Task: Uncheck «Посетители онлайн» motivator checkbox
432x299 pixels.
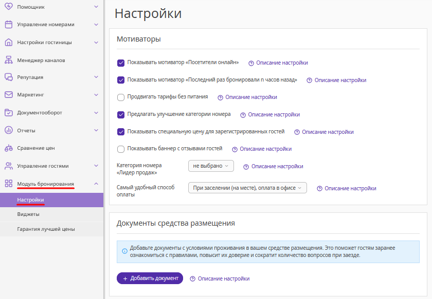Action: [x=121, y=63]
